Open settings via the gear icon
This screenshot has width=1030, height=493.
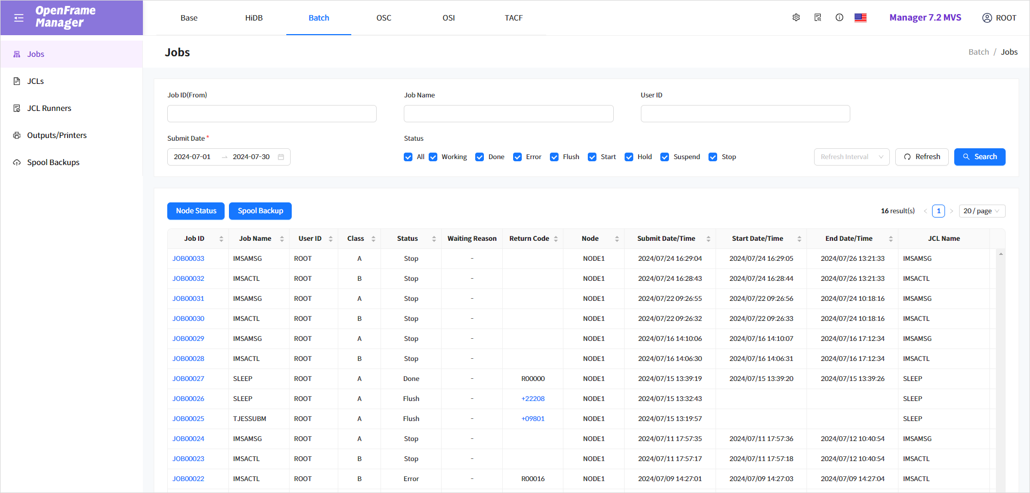[796, 17]
